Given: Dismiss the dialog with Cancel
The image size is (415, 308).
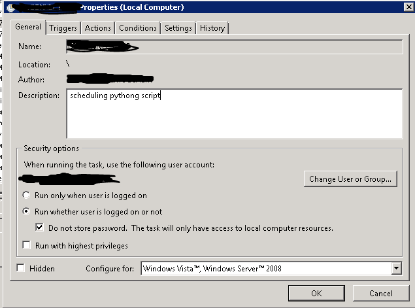Looking at the screenshot, I should pyautogui.click(x=380, y=294).
